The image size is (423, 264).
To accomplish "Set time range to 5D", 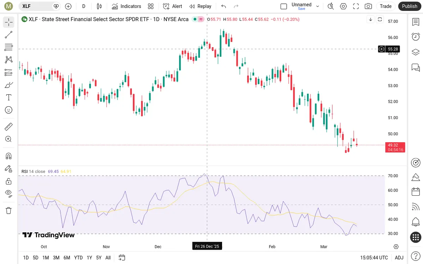I will click(x=36, y=258).
